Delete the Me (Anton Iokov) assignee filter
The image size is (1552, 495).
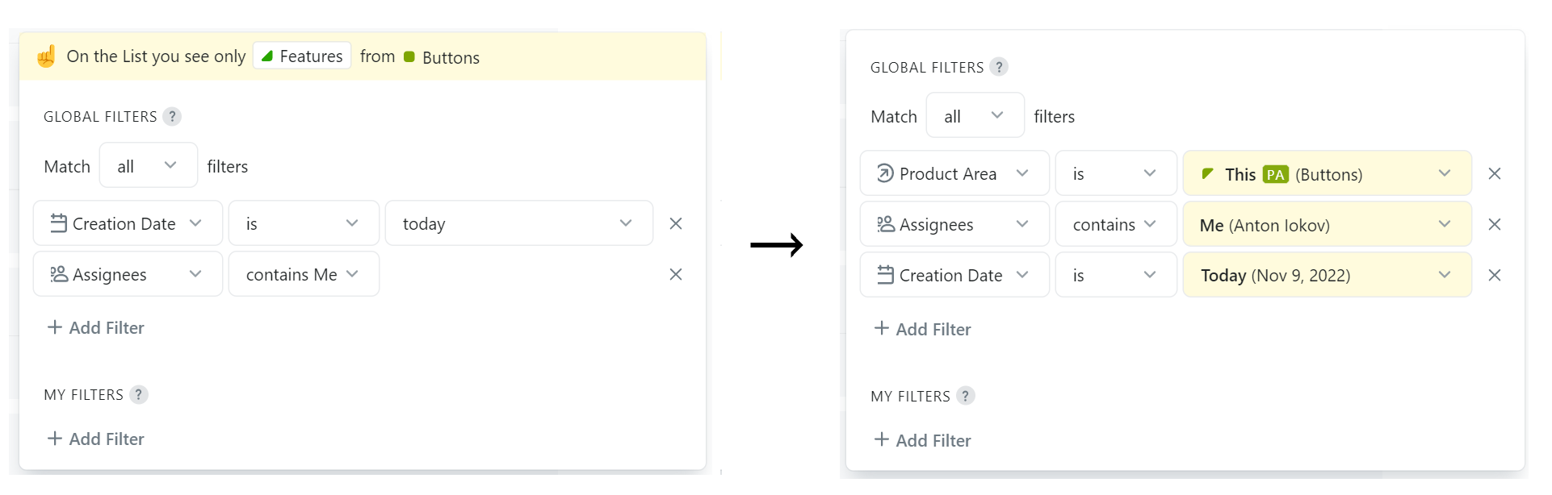1495,225
